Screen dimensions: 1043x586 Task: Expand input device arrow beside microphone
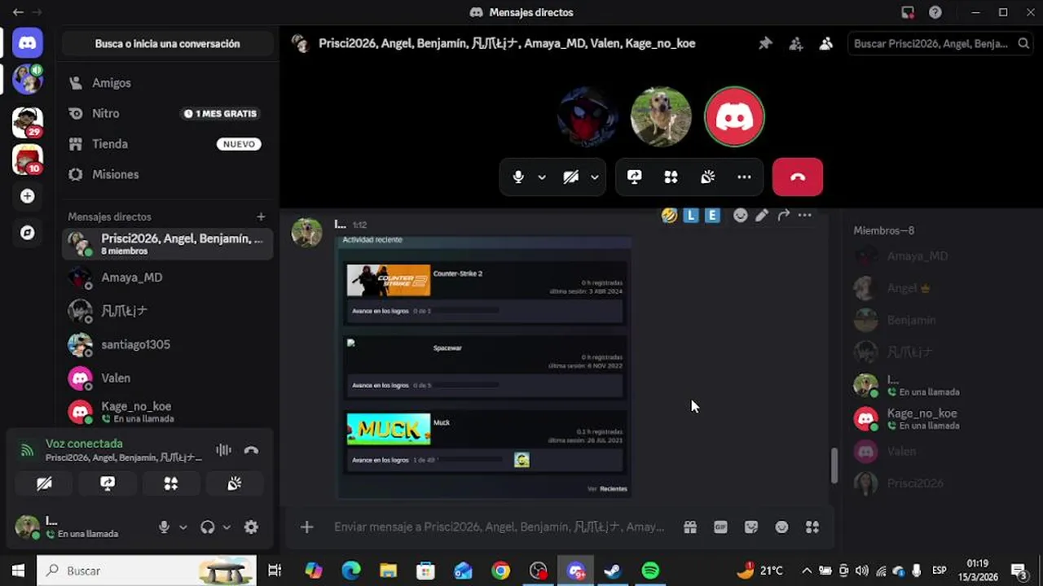(x=183, y=527)
